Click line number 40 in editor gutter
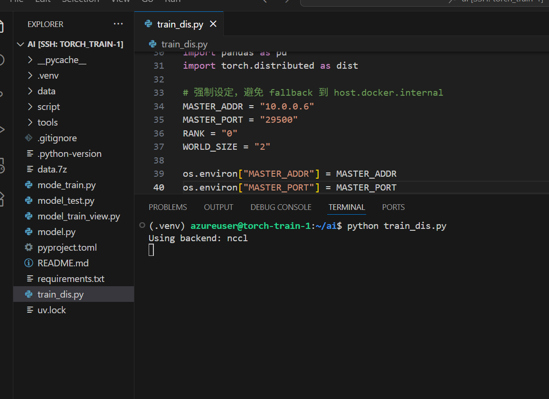Viewport: 549px width, 399px height. point(159,188)
